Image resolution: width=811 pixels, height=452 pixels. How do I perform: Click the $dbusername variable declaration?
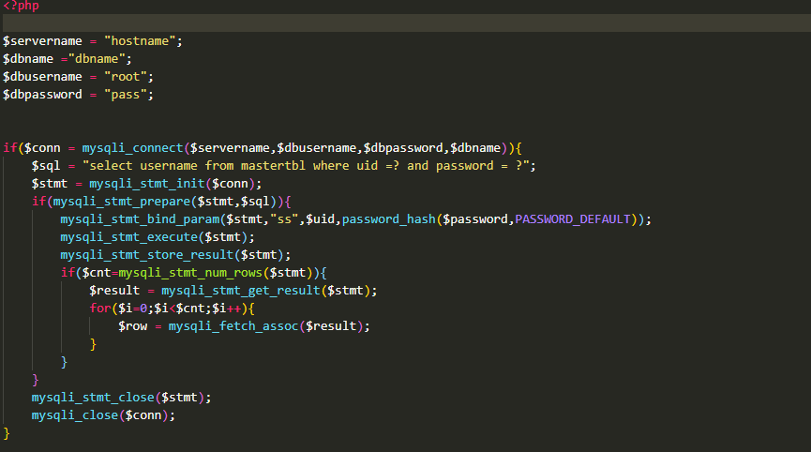pyautogui.click(x=42, y=77)
